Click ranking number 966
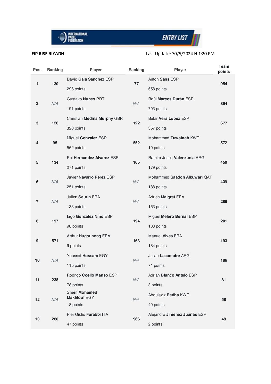This screenshot has width=271, height=384. point(136,319)
